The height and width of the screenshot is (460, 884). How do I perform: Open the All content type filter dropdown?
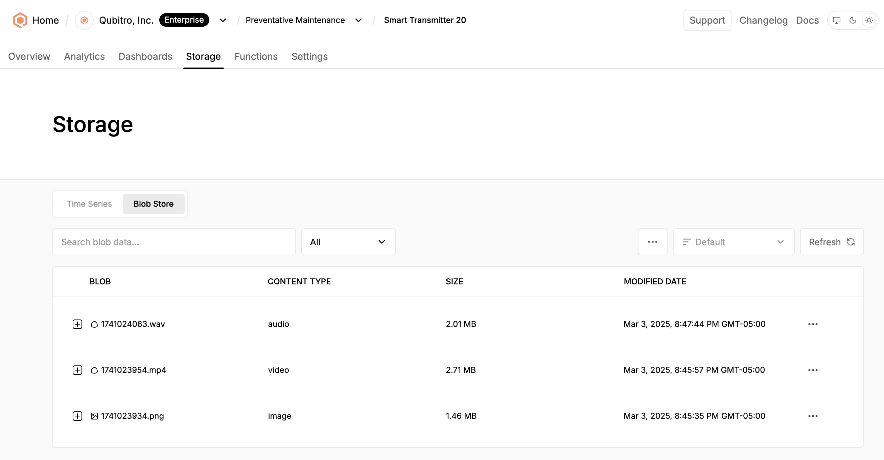pyautogui.click(x=348, y=242)
